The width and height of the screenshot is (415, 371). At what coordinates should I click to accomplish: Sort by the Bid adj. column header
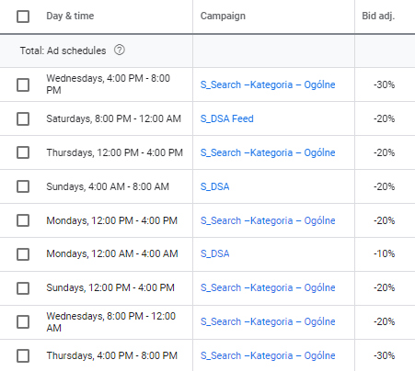tap(378, 16)
